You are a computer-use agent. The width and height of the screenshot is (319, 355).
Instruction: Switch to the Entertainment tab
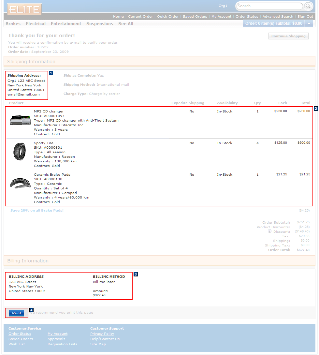click(x=66, y=23)
